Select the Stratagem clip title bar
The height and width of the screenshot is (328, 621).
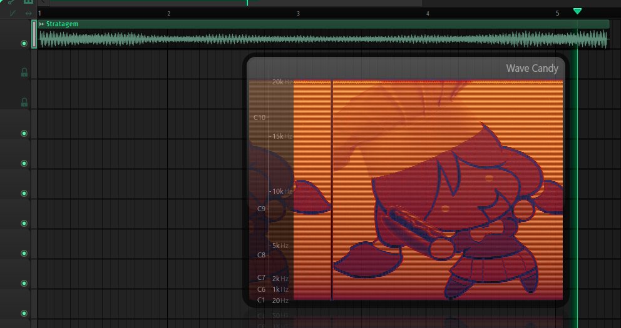[324, 24]
